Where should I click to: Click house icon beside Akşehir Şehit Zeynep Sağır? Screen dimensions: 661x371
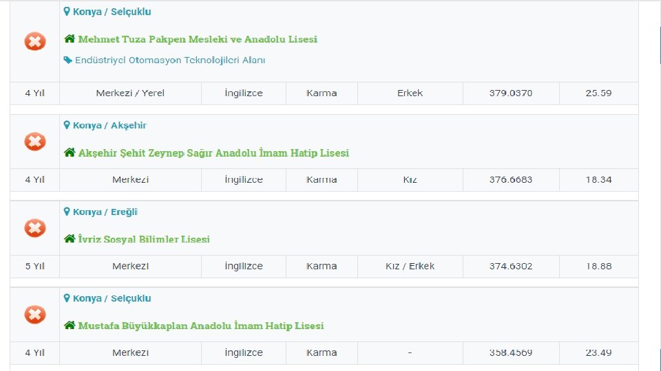point(70,153)
